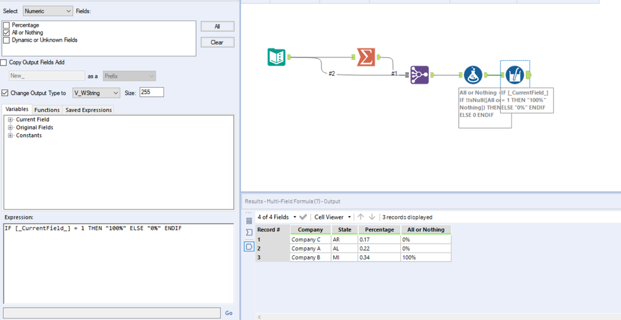621x320 pixels.
Task: Select the Multi-Field Formula tool node
Action: (x=515, y=75)
